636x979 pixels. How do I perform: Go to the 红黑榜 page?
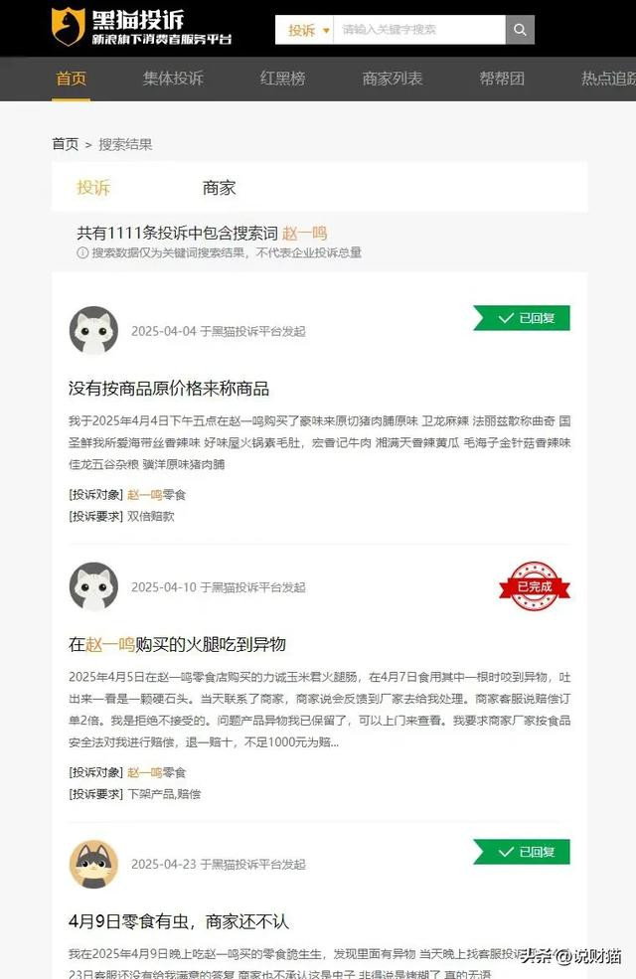coord(283,79)
